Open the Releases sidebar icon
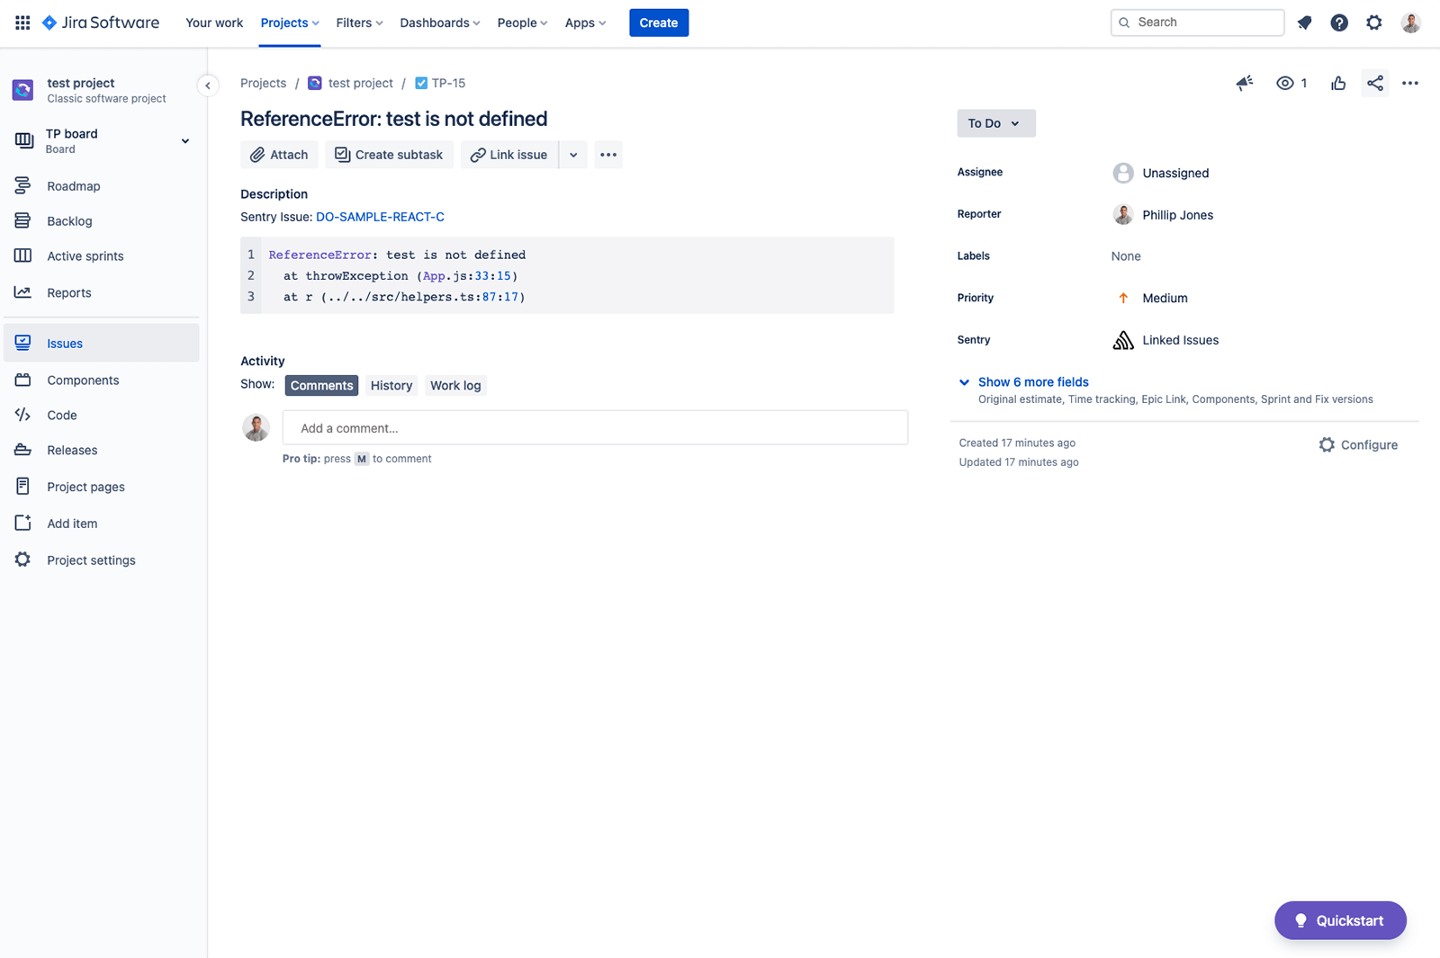 pos(22,450)
